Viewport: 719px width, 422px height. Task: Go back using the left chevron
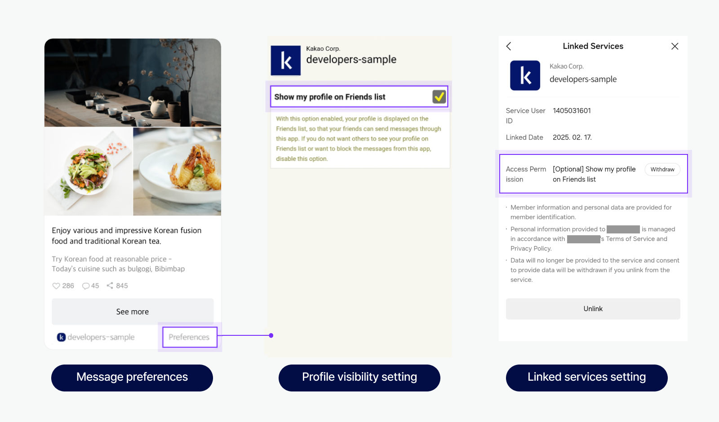click(x=509, y=46)
